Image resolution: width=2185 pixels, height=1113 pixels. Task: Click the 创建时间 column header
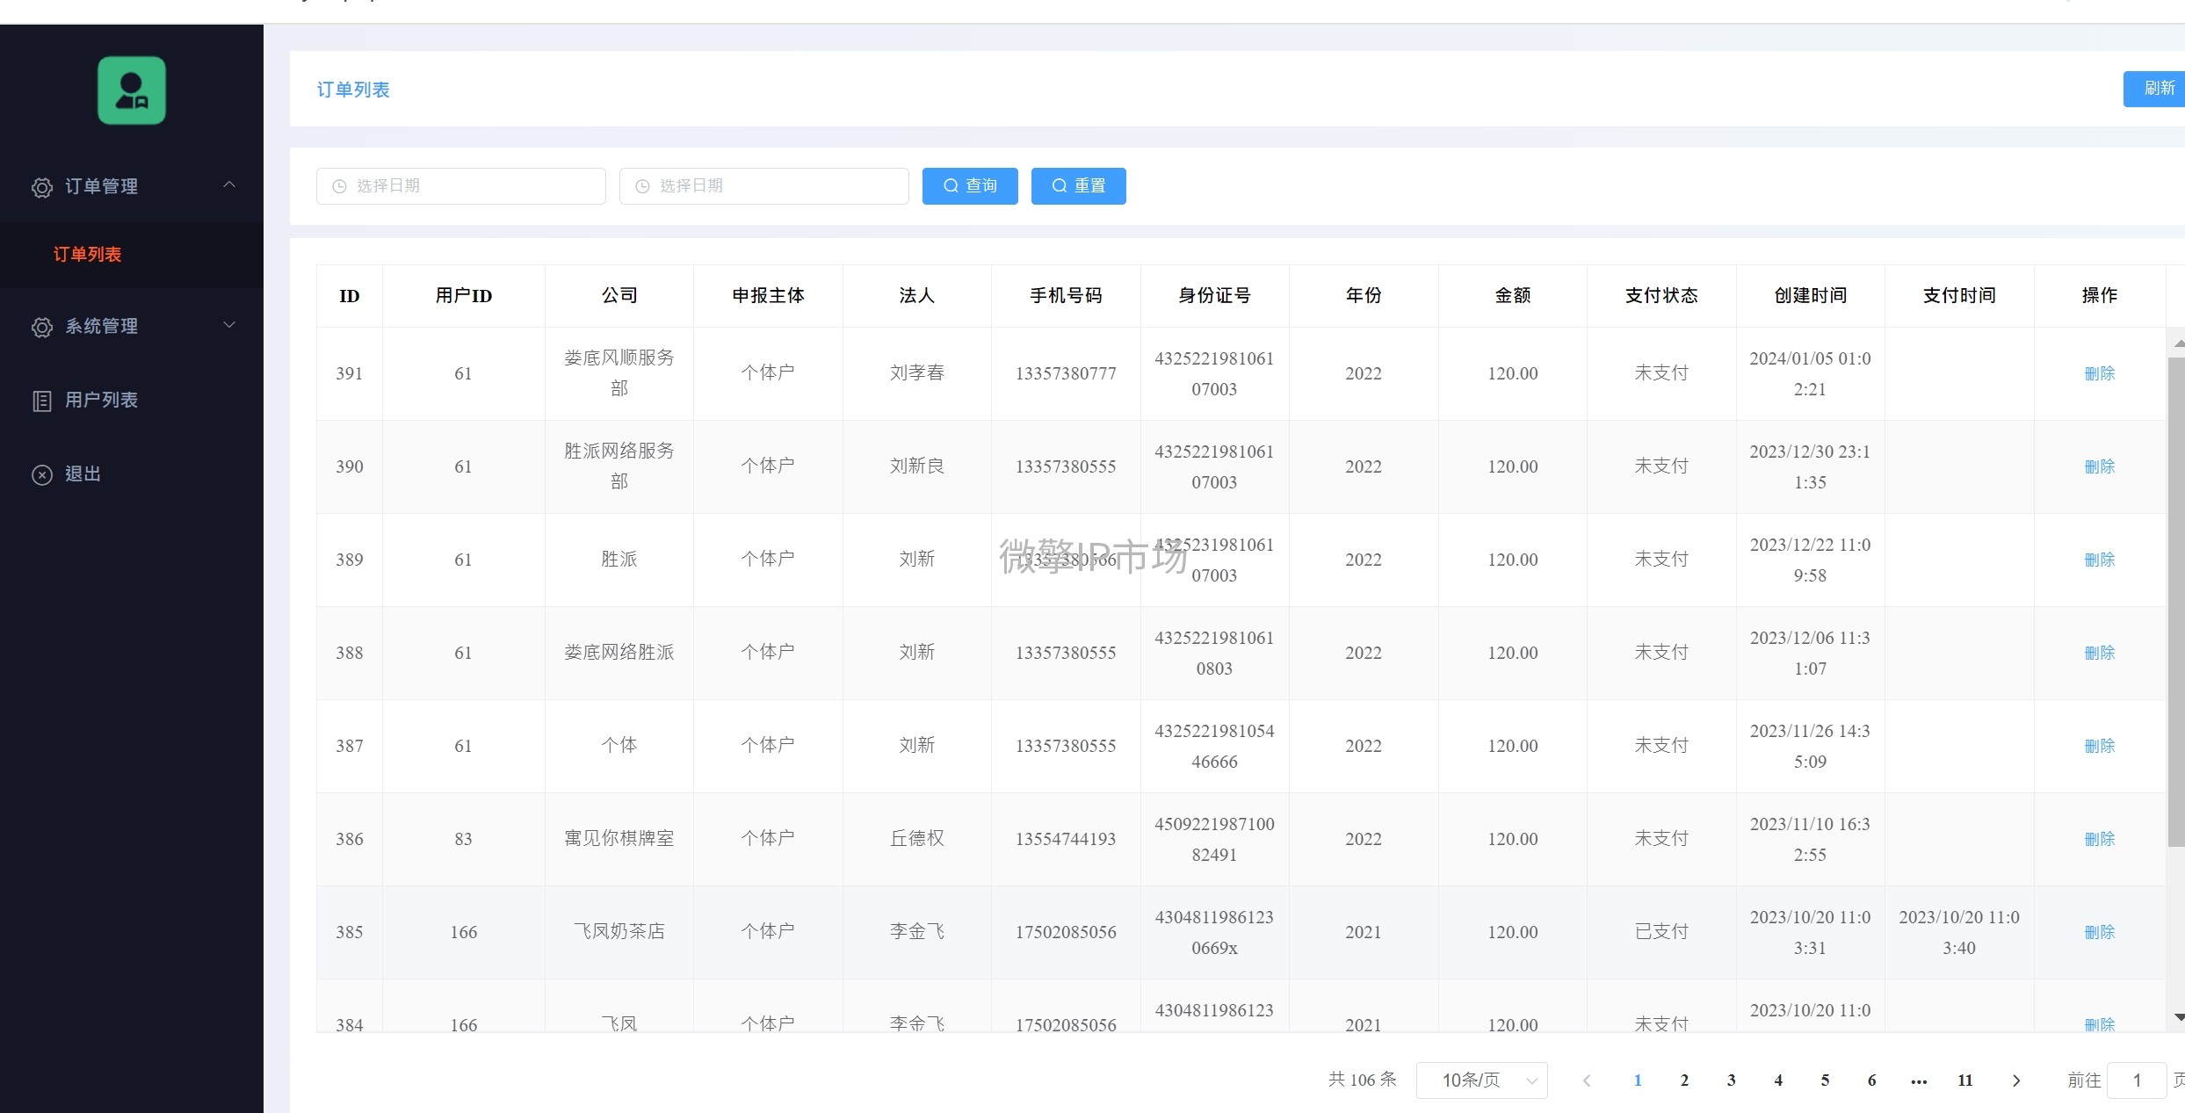[1811, 295]
